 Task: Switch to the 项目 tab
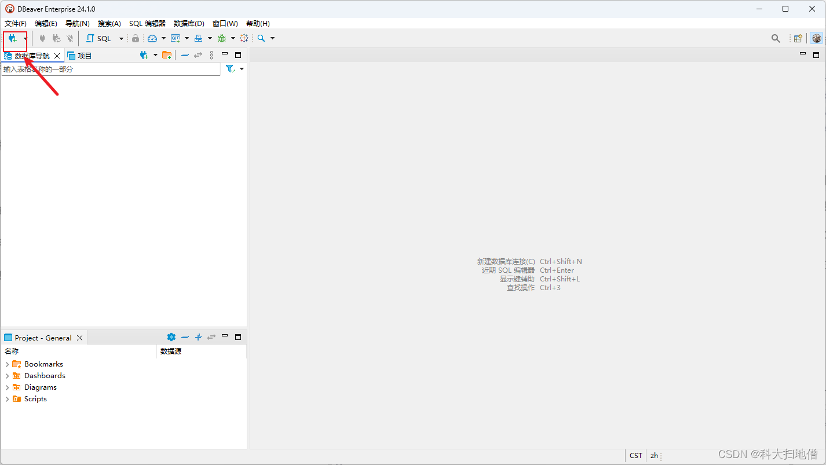point(80,56)
